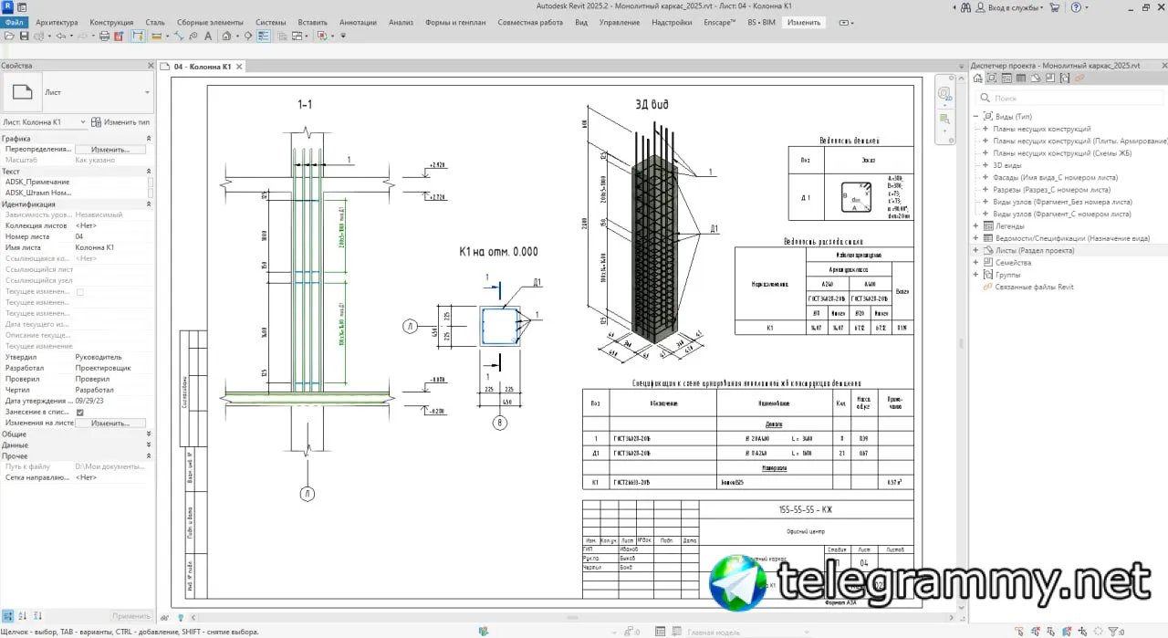The image size is (1168, 638).
Task: Click the Groups filter icon in Project Browser toolbar
Action: point(1065,78)
